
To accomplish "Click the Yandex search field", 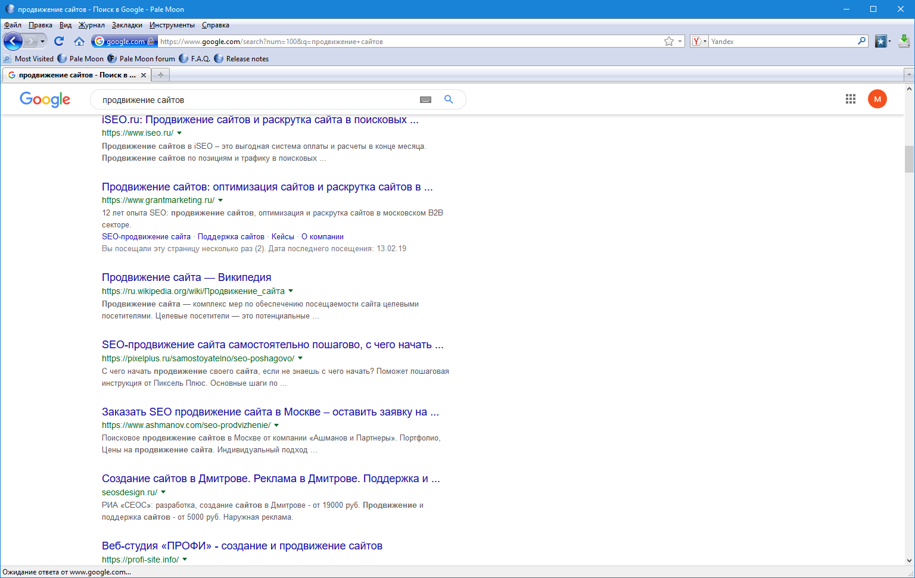I will [x=783, y=41].
